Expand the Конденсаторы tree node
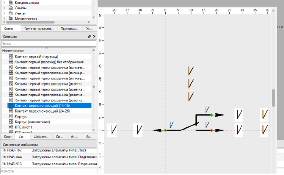 [x=4, y=2]
